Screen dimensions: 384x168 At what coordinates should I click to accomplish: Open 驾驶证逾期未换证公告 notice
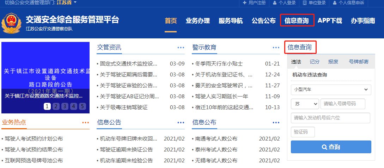tap(126, 149)
